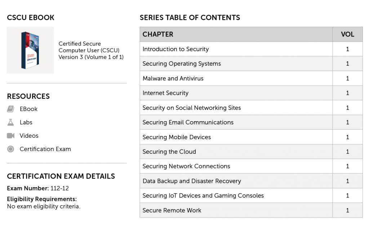
Task: Click the EBook book icon
Action: pyautogui.click(x=10, y=109)
